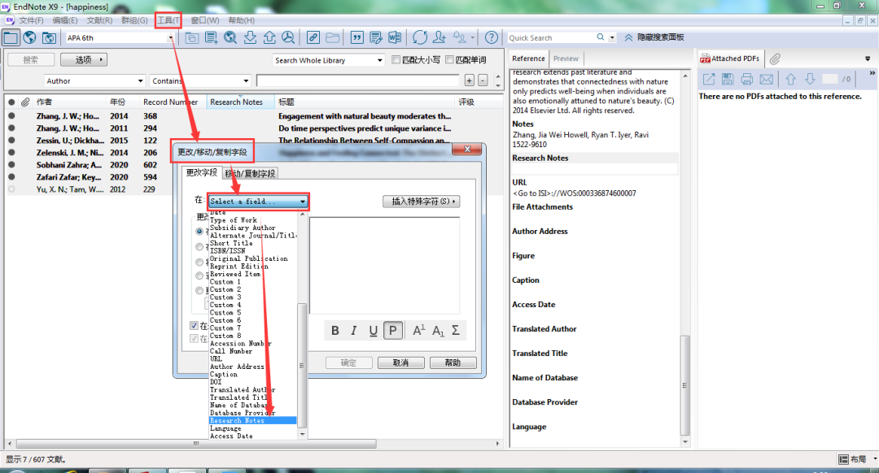Viewport: 879px width, 473px height.
Task: Click the next page down-arrow icon
Action: click(810, 79)
